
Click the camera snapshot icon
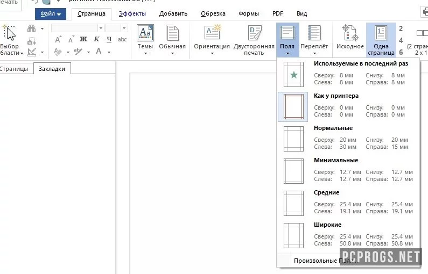(32, 42)
